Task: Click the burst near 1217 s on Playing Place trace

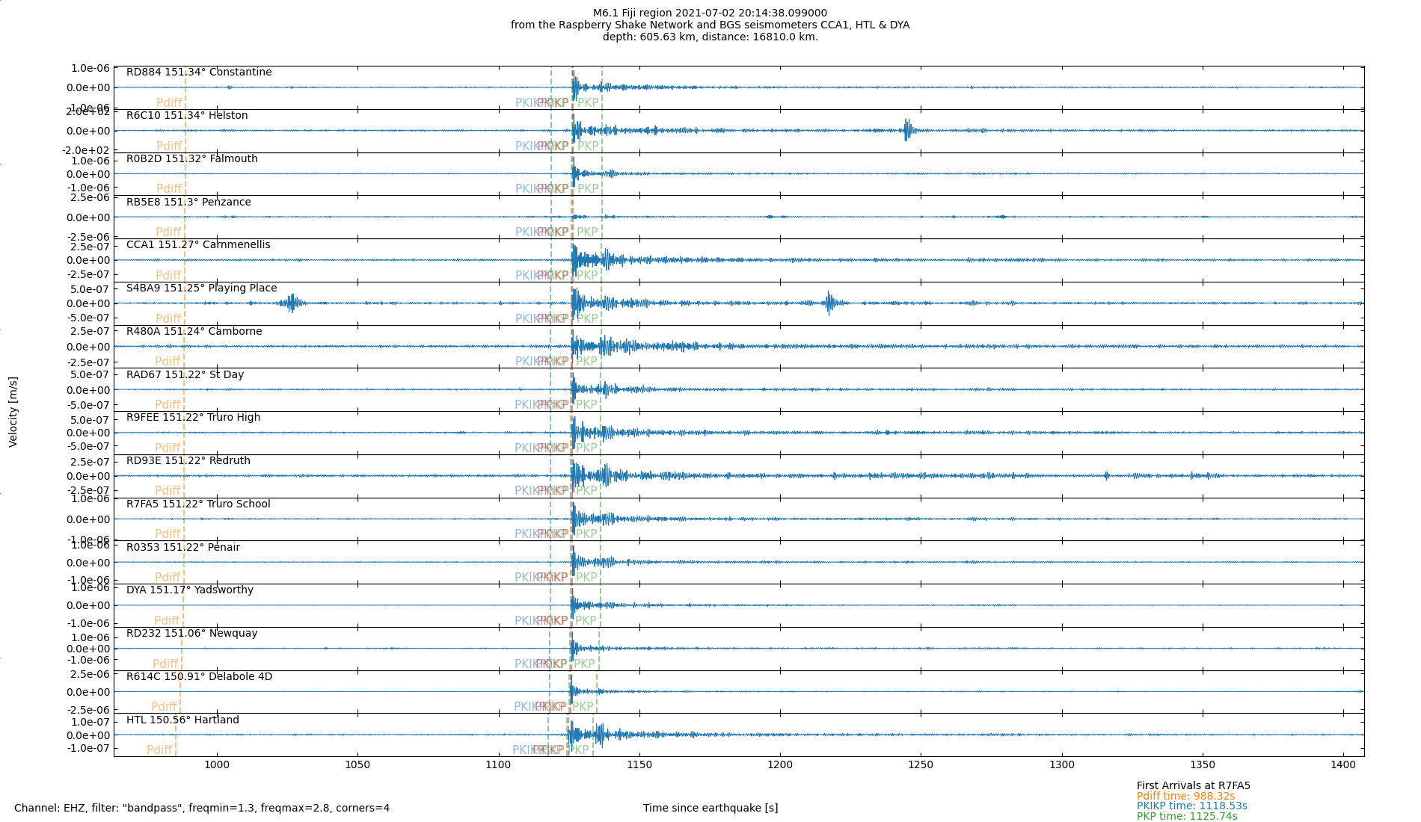Action: pyautogui.click(x=829, y=303)
